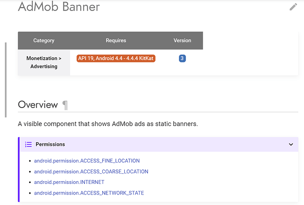Open ACCESS_NETWORK_STATE permission link
The width and height of the screenshot is (304, 205).
coord(89,193)
